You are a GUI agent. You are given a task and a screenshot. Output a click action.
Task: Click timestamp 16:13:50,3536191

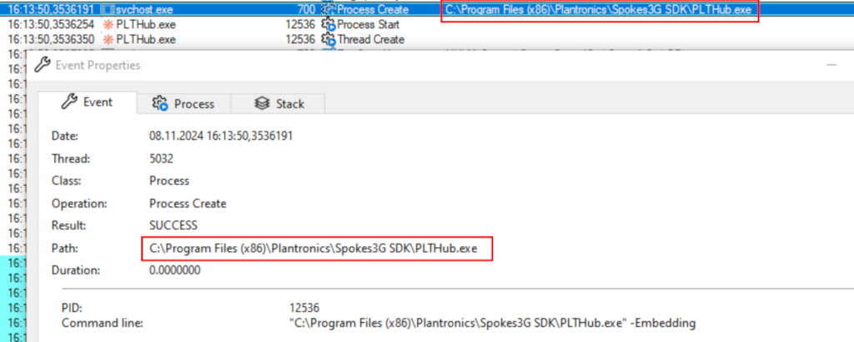[x=51, y=10]
